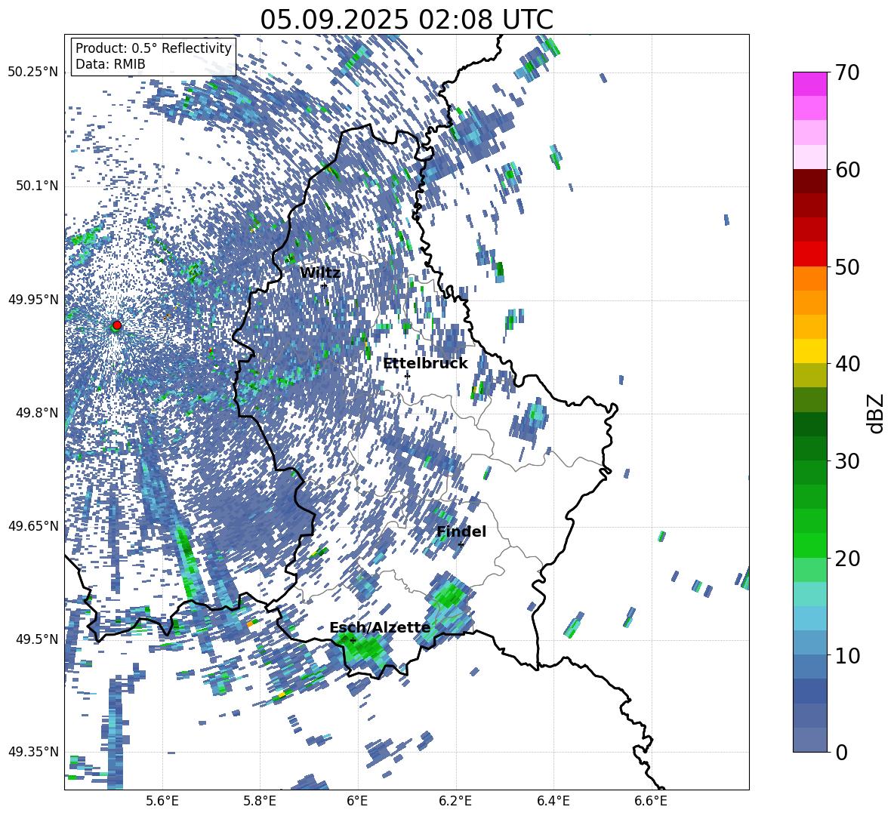Click the Esch/Alzette city label
This screenshot has width=894, height=816.
(x=380, y=628)
